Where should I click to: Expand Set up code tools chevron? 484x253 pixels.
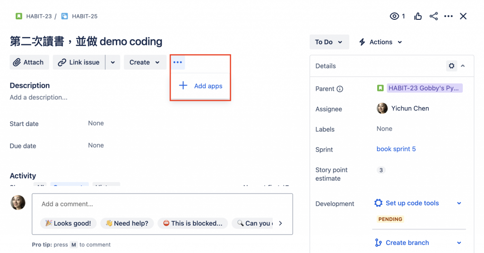click(459, 203)
